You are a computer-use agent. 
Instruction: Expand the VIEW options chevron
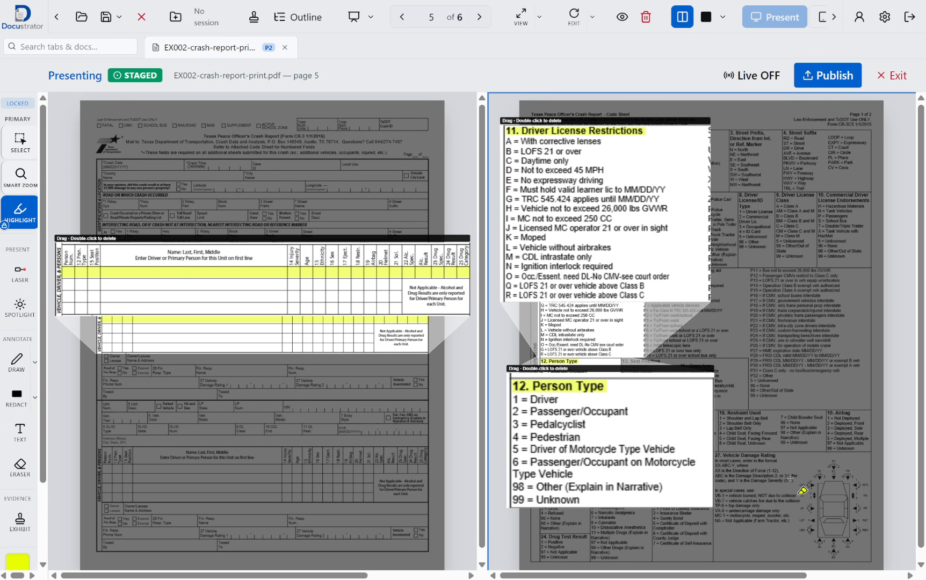click(x=540, y=17)
